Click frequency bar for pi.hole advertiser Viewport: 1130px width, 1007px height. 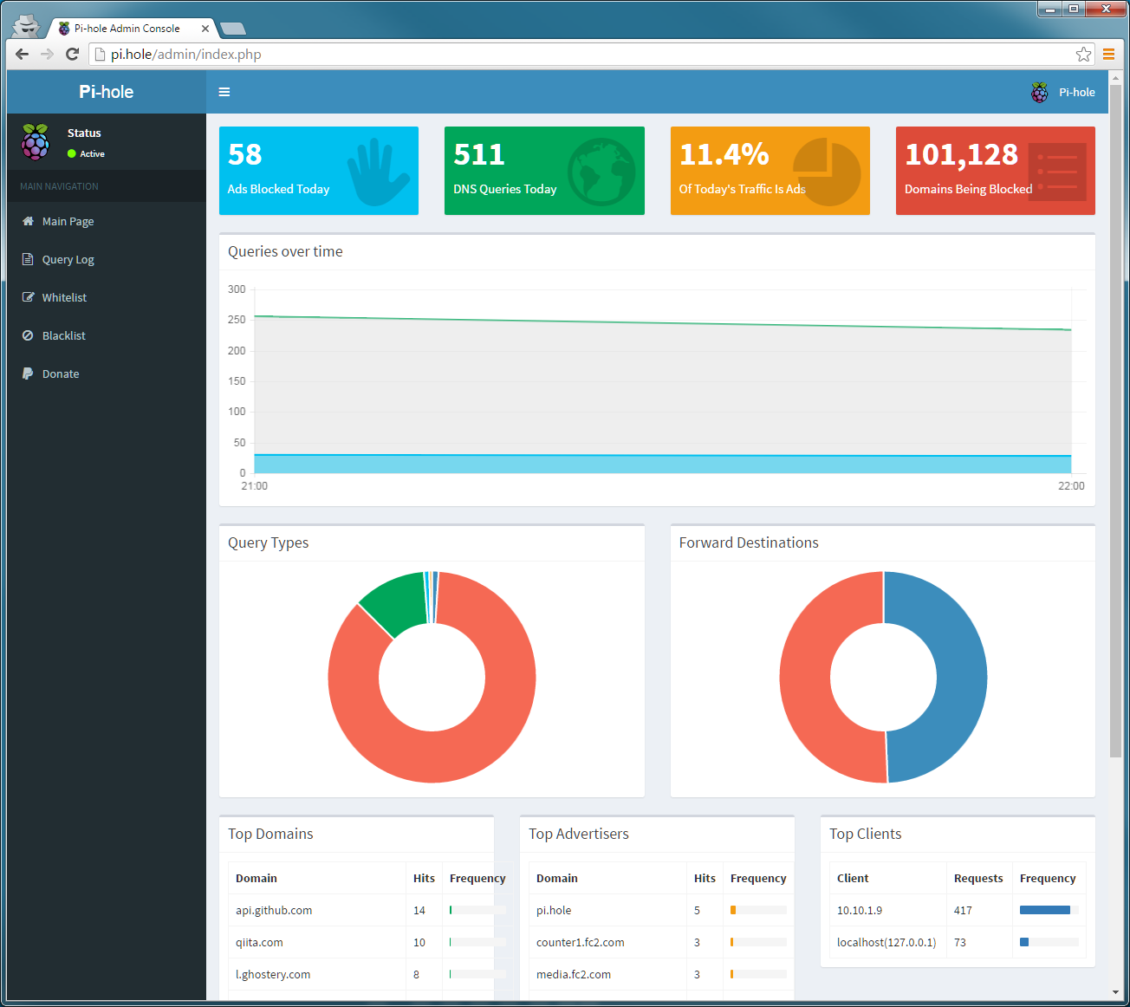point(758,910)
